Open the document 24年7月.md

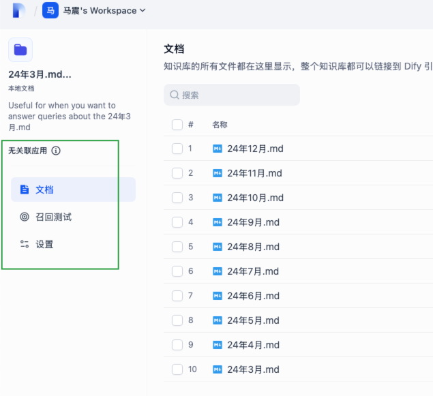(x=253, y=271)
